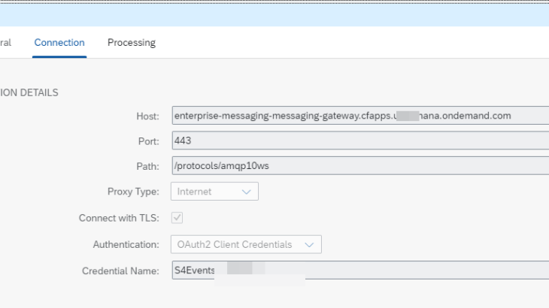
Task: Click the chevron arrow in Authentication box
Action: tap(308, 245)
